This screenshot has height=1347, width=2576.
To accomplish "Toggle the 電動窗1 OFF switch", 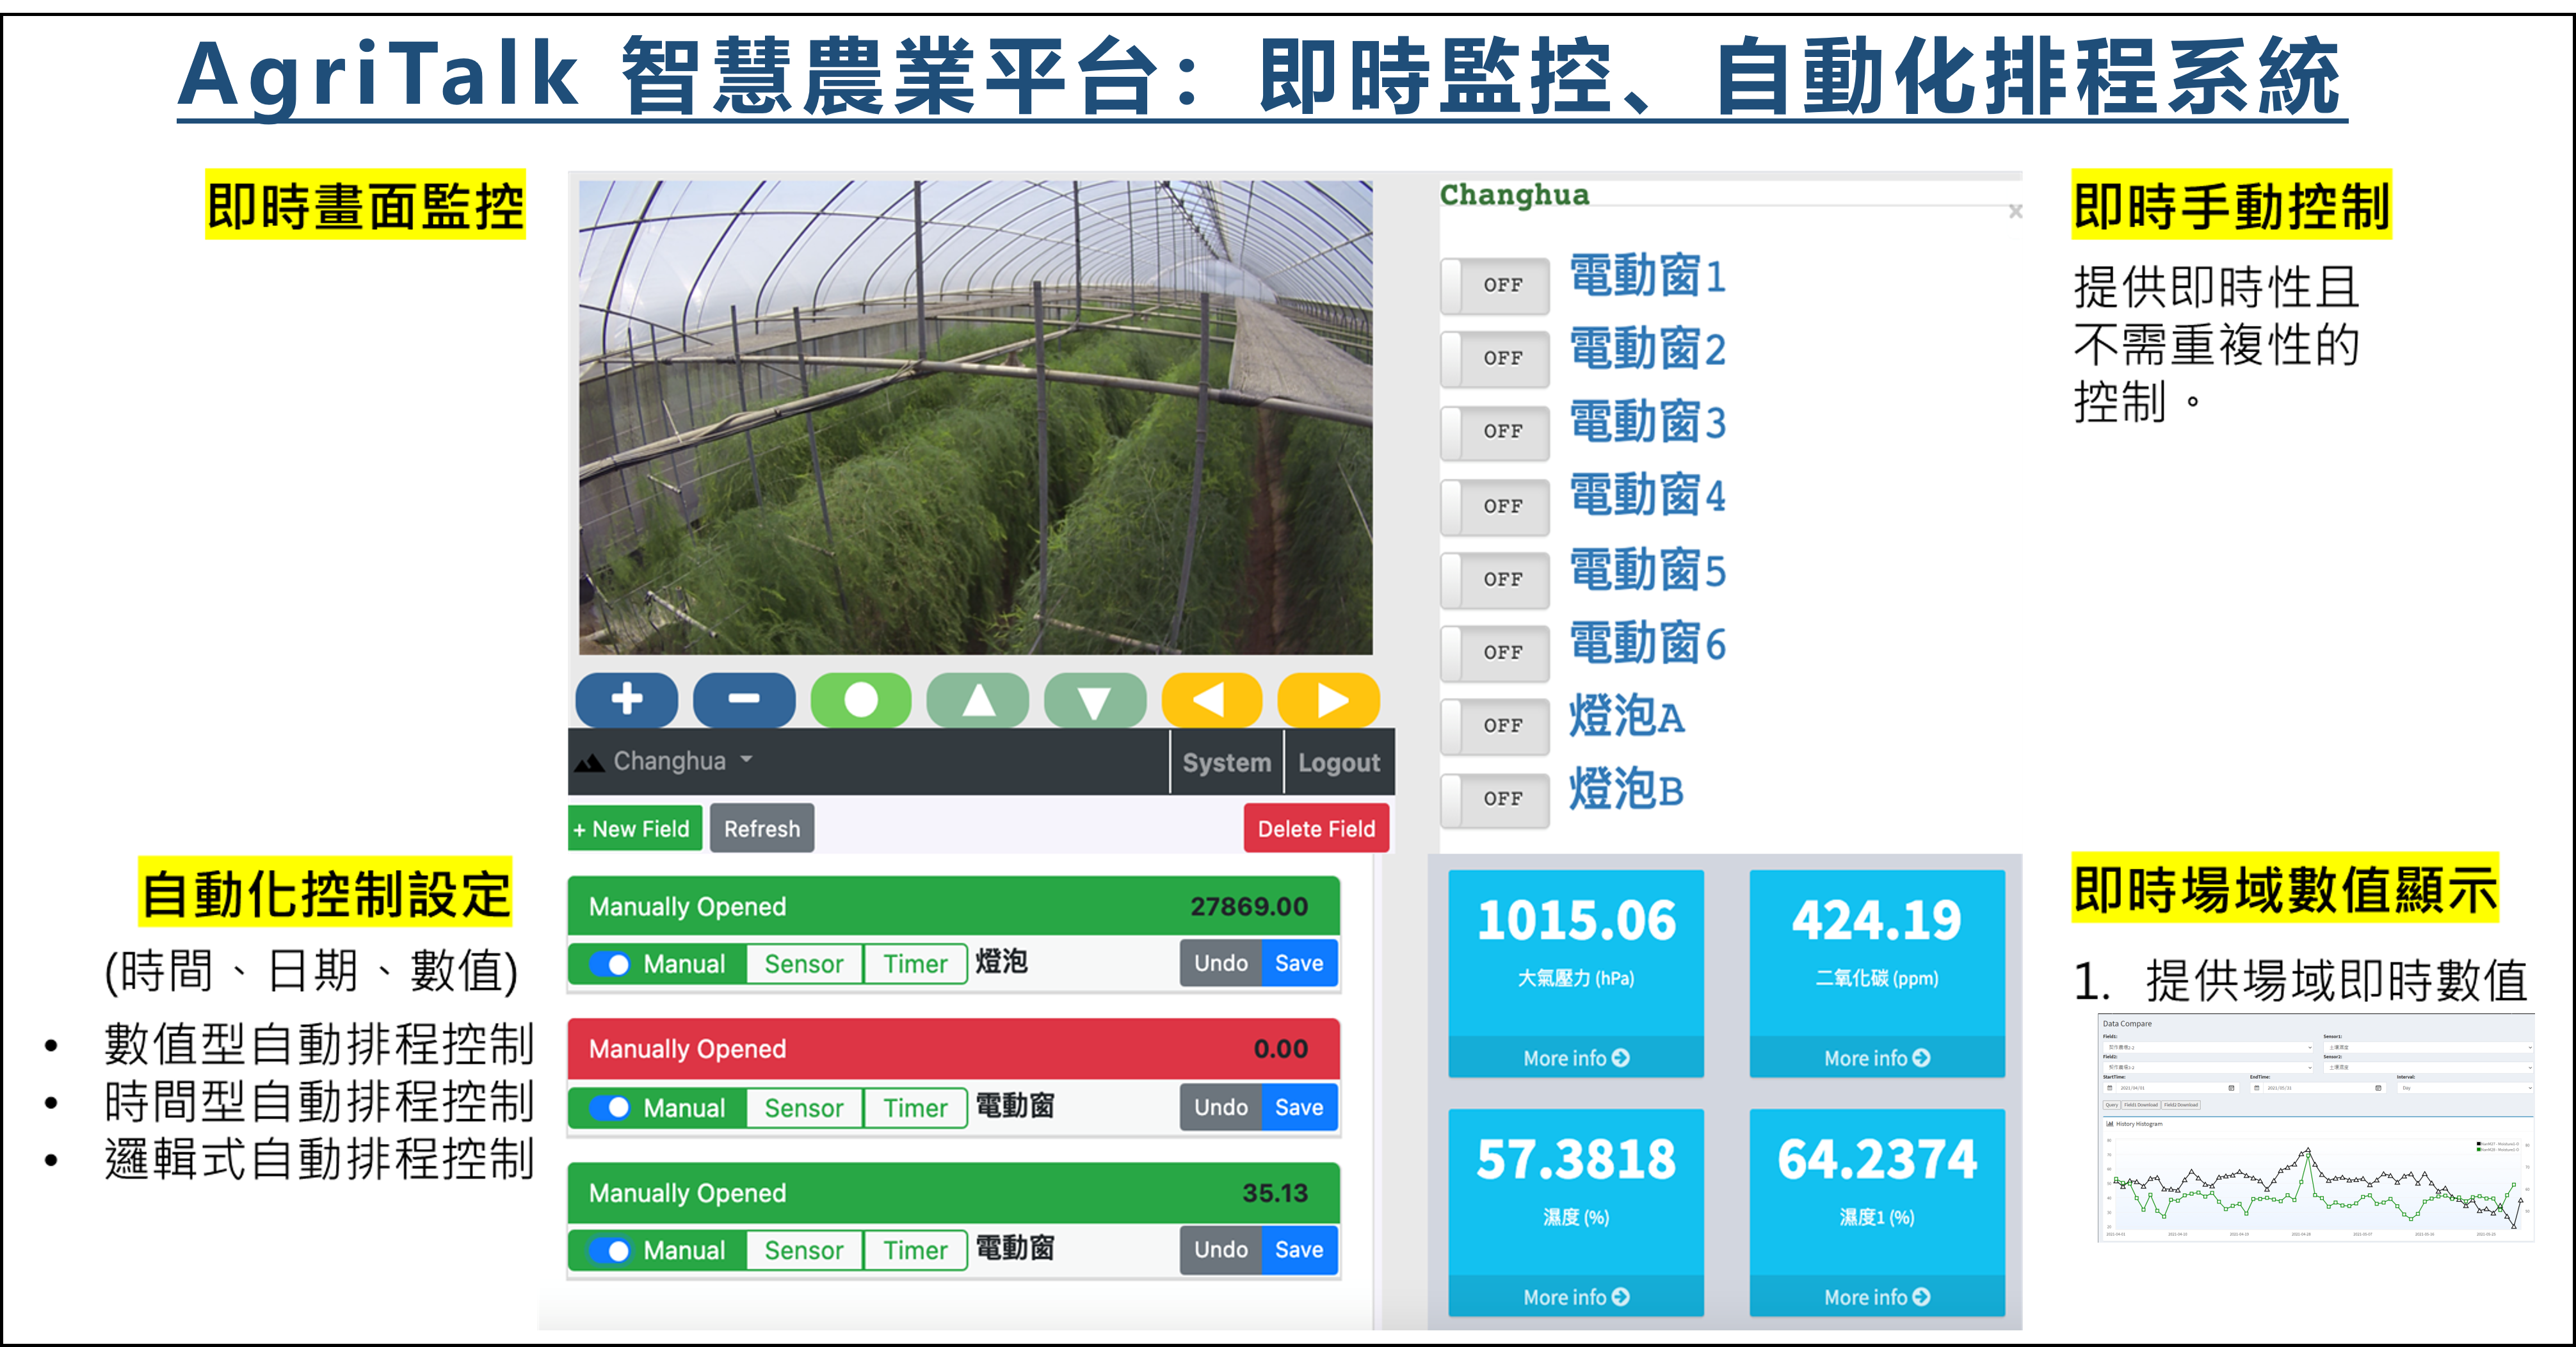I will point(1495,285).
